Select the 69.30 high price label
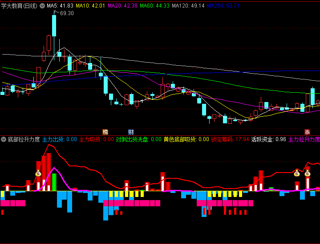 point(67,13)
